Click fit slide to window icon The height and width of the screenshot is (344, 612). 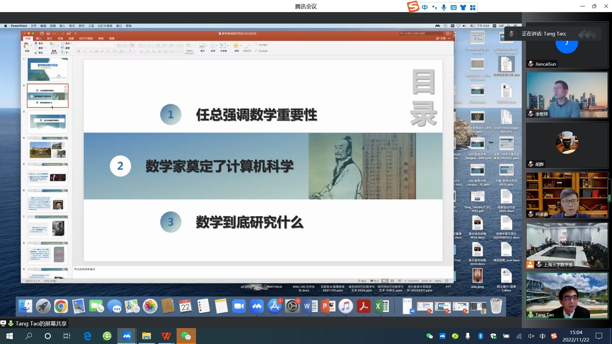pos(447,281)
